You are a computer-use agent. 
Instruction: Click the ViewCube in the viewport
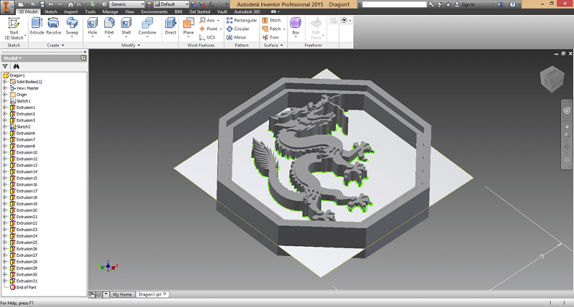552,79
